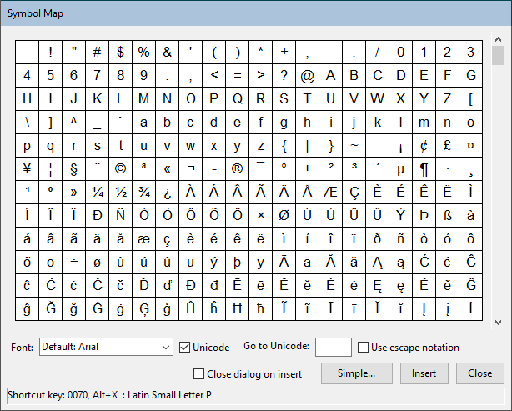
Task: Select the copyright symbol © in grid
Action: [120, 168]
